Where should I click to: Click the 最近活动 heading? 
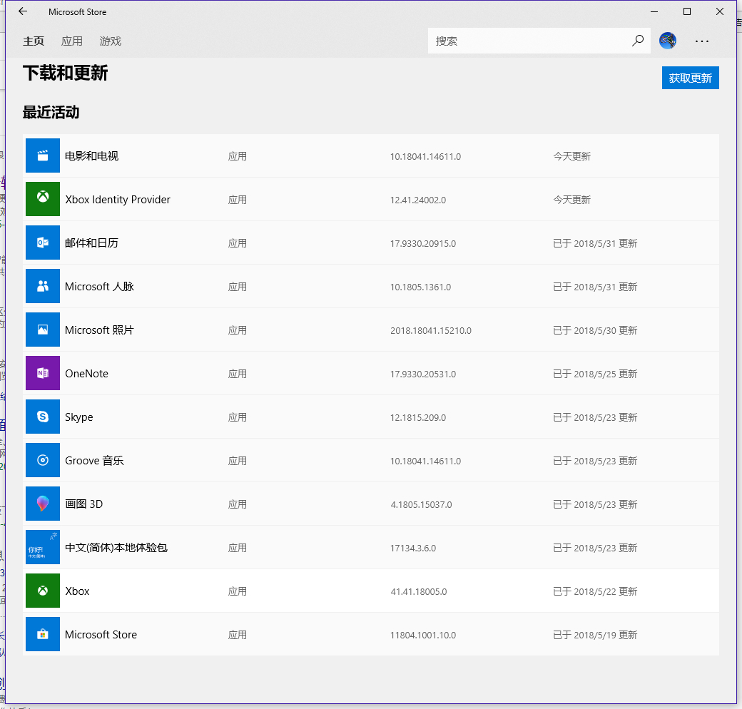[x=51, y=113]
